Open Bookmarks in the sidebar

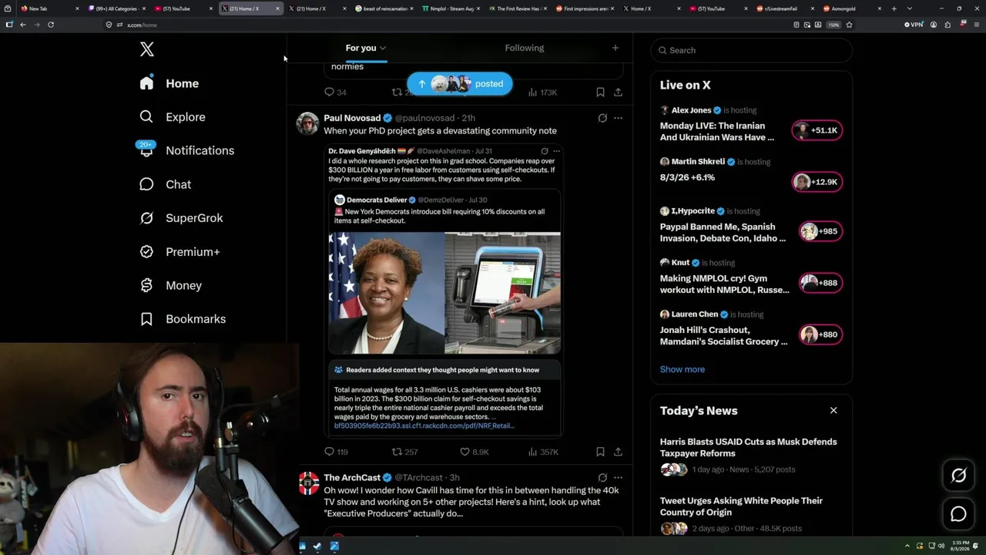(x=183, y=319)
